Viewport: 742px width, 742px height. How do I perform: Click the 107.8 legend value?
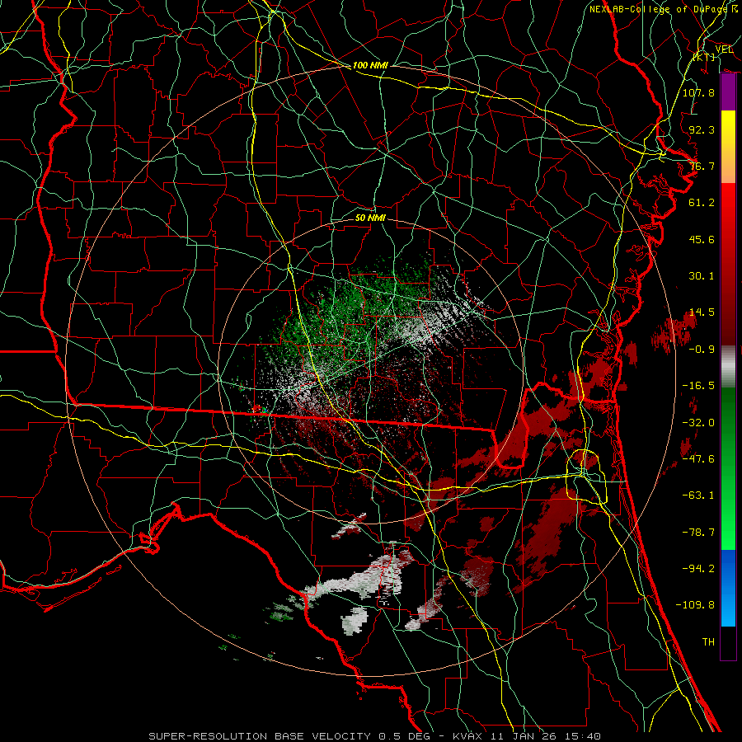pos(698,92)
